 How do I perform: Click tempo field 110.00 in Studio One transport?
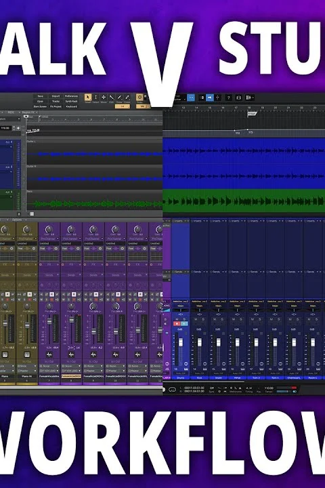269,388
